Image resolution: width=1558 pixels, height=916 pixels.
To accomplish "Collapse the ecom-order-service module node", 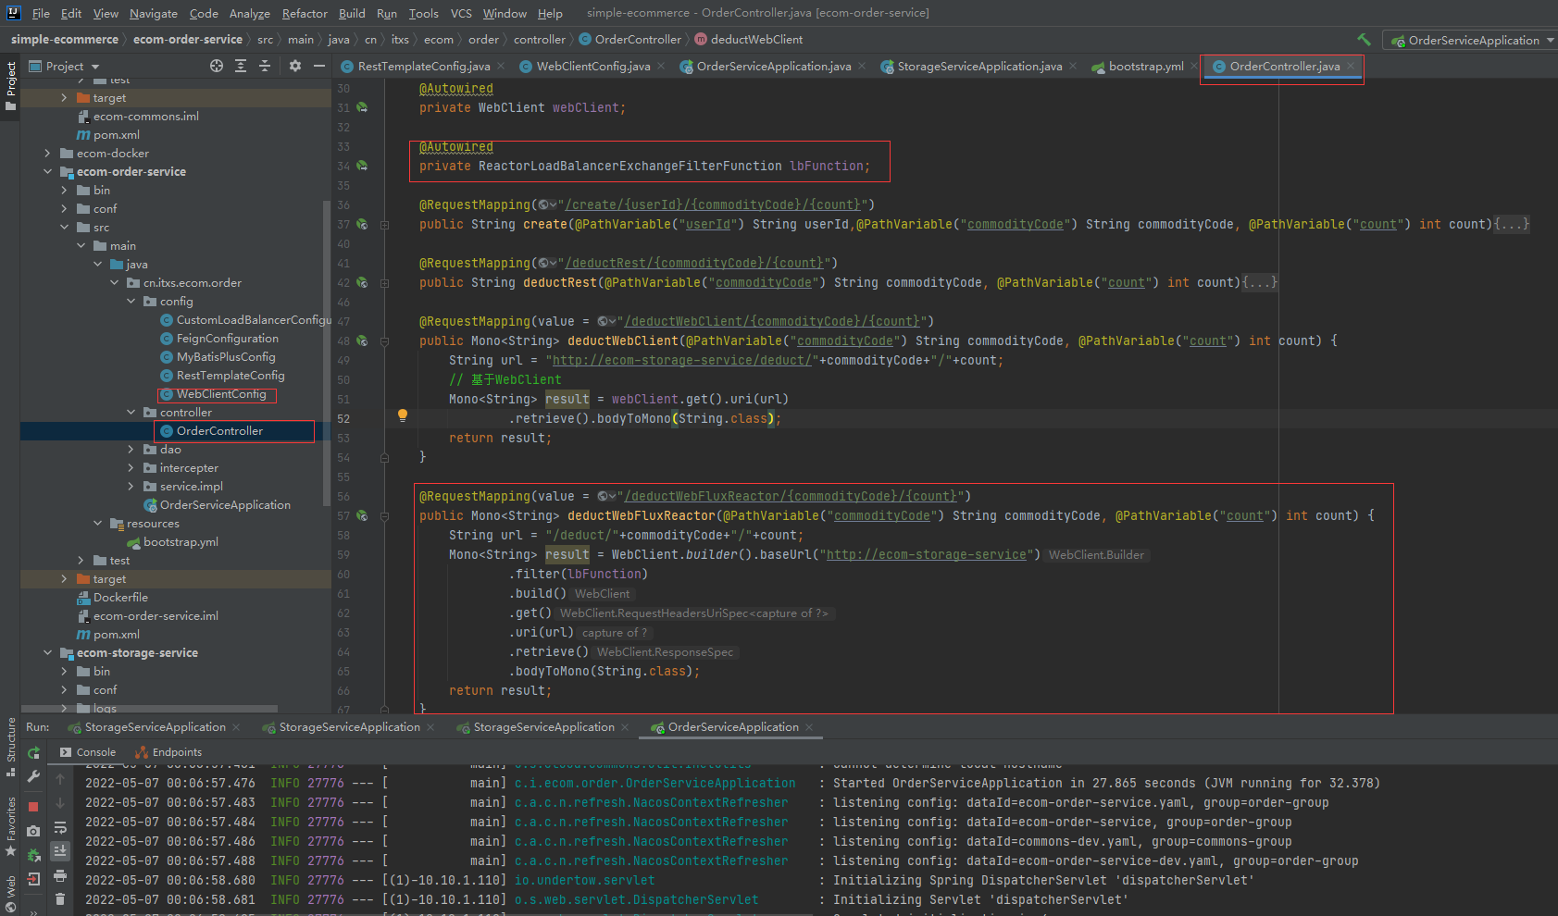I will [x=47, y=172].
